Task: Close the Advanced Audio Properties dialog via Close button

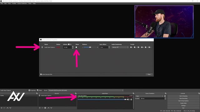Action: tap(149, 74)
